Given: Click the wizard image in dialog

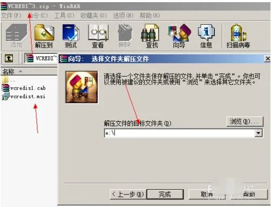Looking at the screenshot, I should pyautogui.click(x=82, y=87).
